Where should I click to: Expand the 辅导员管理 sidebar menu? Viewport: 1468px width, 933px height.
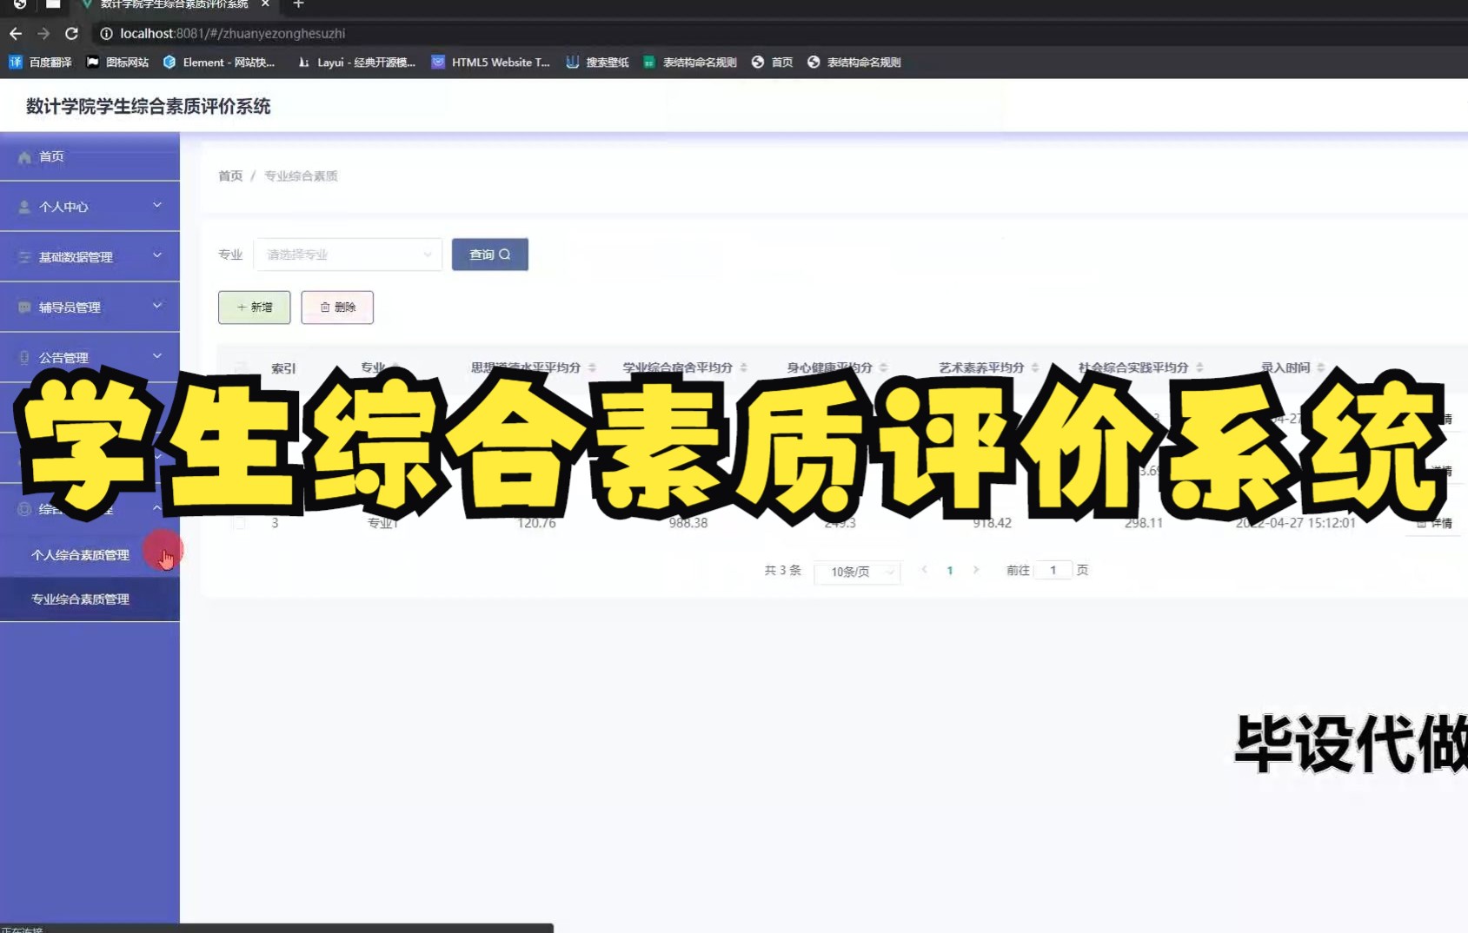[90, 308]
